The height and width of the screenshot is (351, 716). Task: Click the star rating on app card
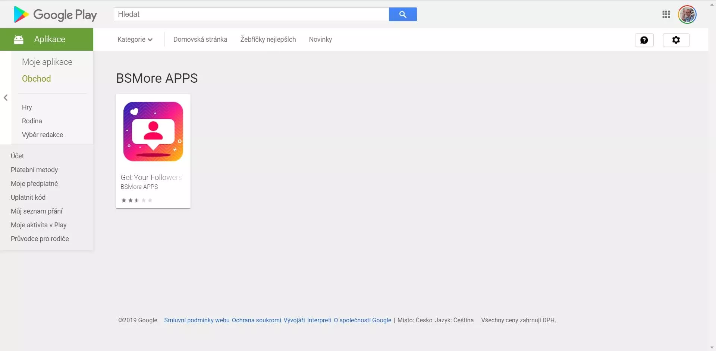click(137, 200)
